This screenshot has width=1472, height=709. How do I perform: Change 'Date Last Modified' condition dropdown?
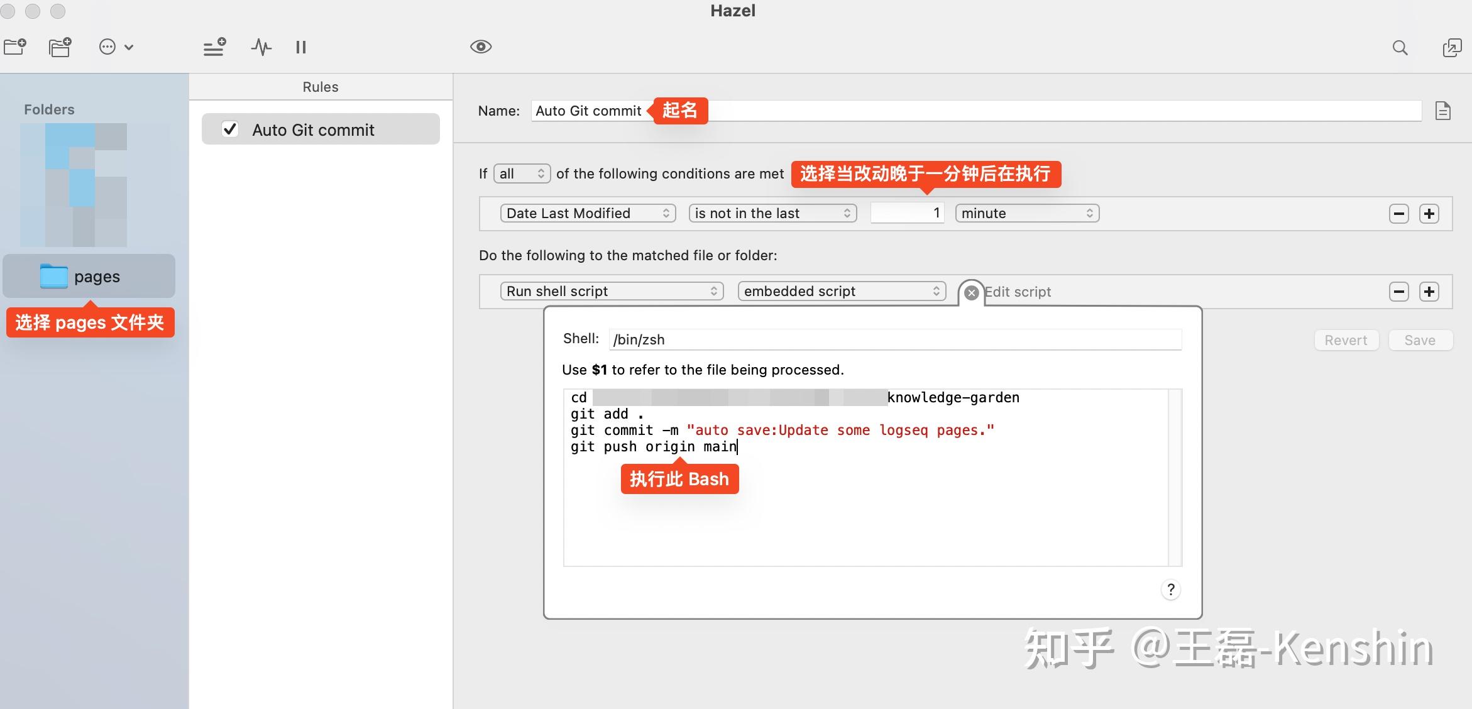pyautogui.click(x=587, y=213)
